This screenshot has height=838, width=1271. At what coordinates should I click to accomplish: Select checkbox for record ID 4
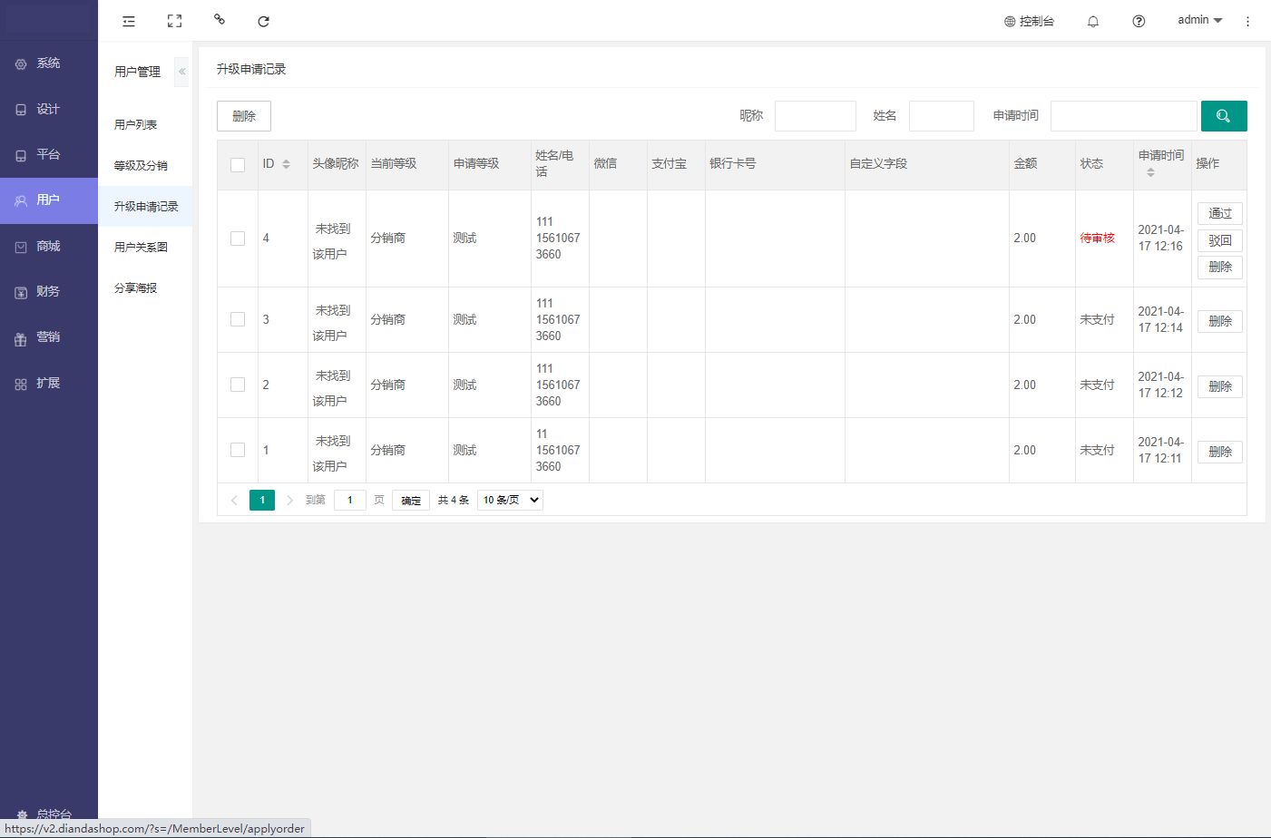(x=238, y=239)
